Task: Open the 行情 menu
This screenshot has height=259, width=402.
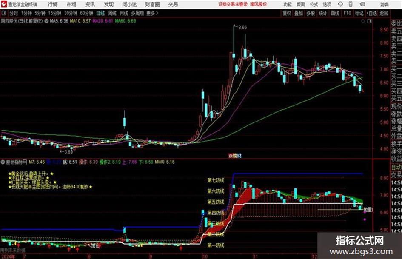Action: click(53, 4)
